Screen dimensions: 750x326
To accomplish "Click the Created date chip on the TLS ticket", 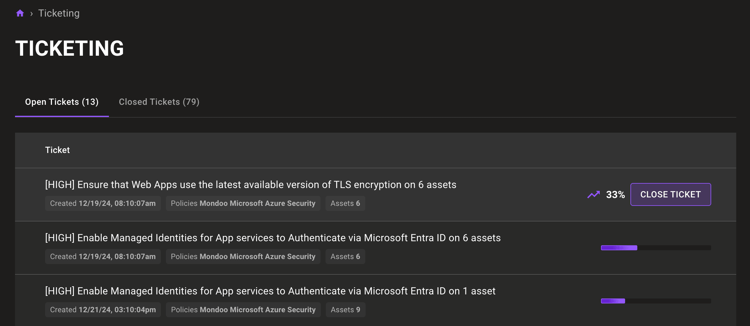I will coord(103,203).
